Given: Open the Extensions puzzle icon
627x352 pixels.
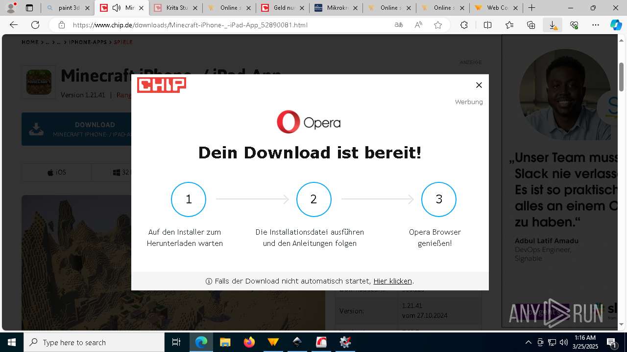Looking at the screenshot, I should pos(464,25).
